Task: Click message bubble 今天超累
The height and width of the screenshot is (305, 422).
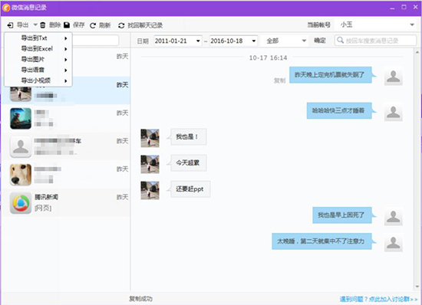Action: coord(189,163)
